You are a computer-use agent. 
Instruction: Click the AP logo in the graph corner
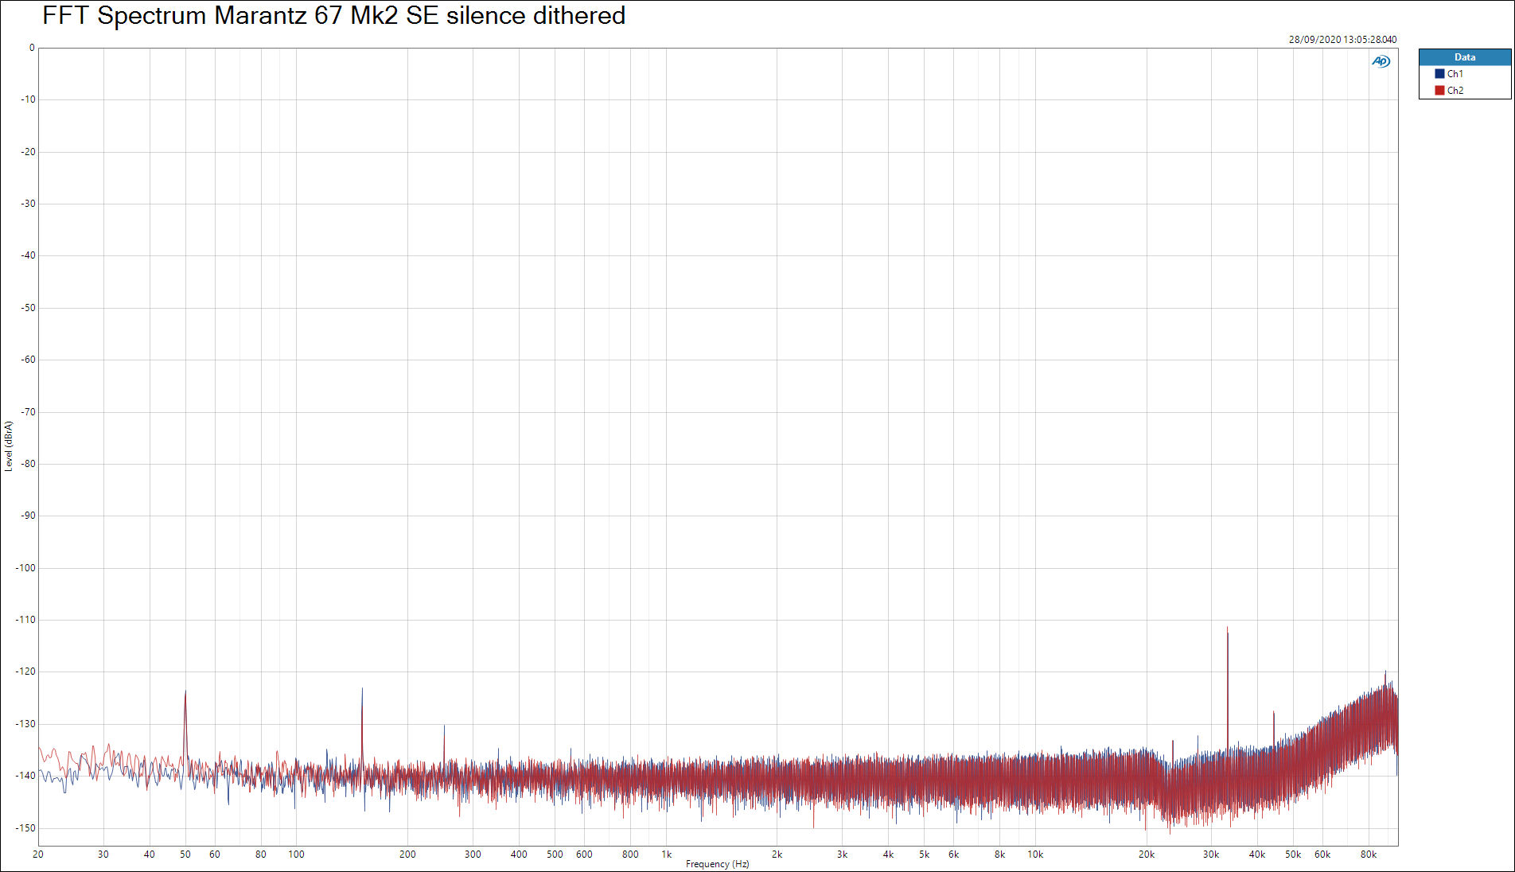[x=1381, y=61]
